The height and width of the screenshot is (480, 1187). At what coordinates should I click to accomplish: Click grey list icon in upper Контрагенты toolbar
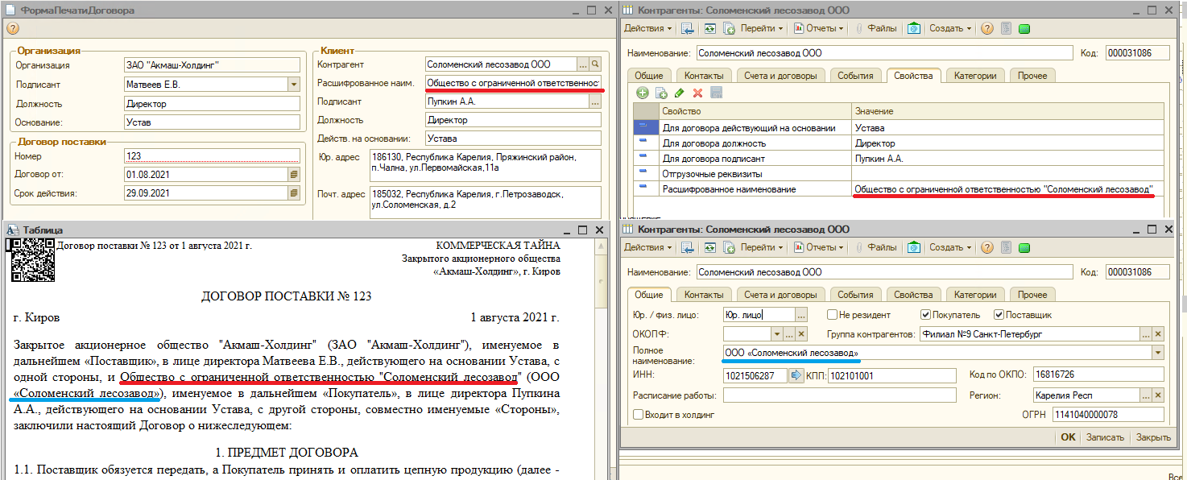[x=1006, y=28]
